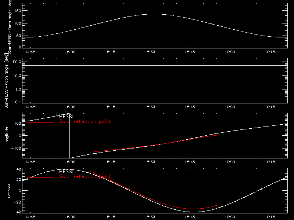Screen dimensions: 294x220
Task: Click the vertical longitude wrap line at 15:00
Action: coord(70,136)
